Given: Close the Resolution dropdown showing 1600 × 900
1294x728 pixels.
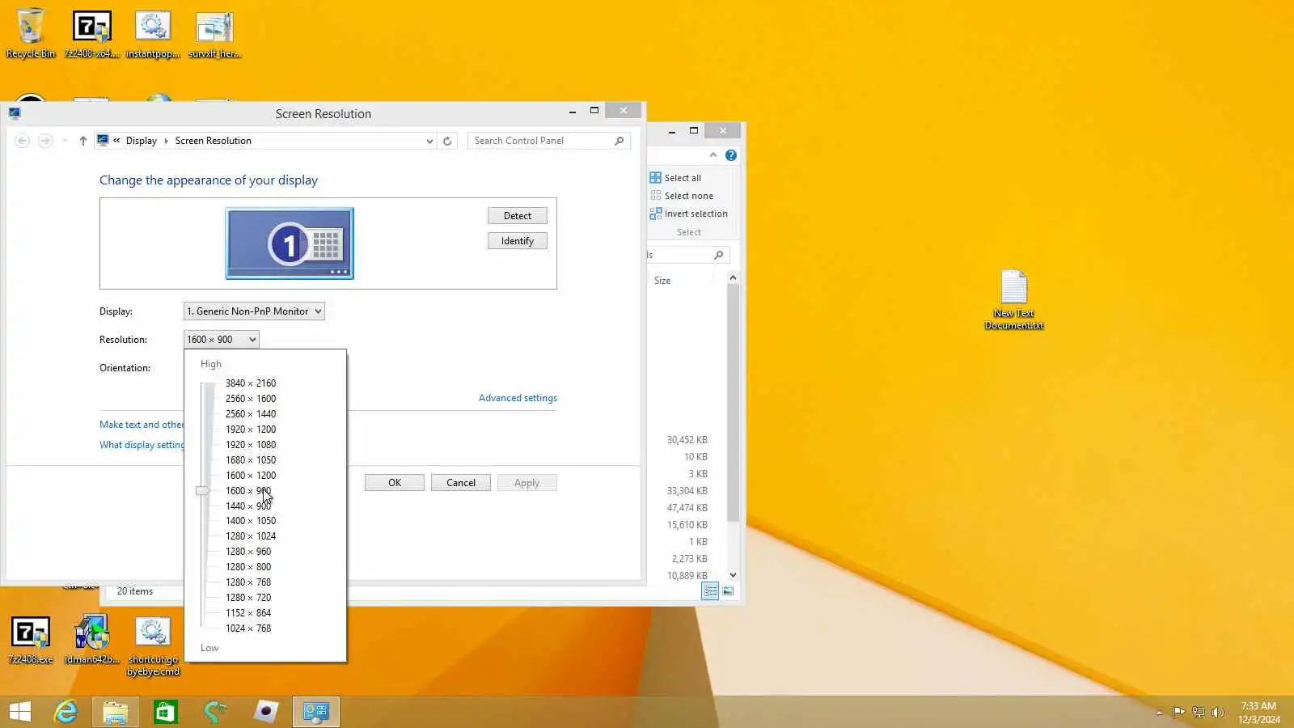Looking at the screenshot, I should (x=222, y=340).
